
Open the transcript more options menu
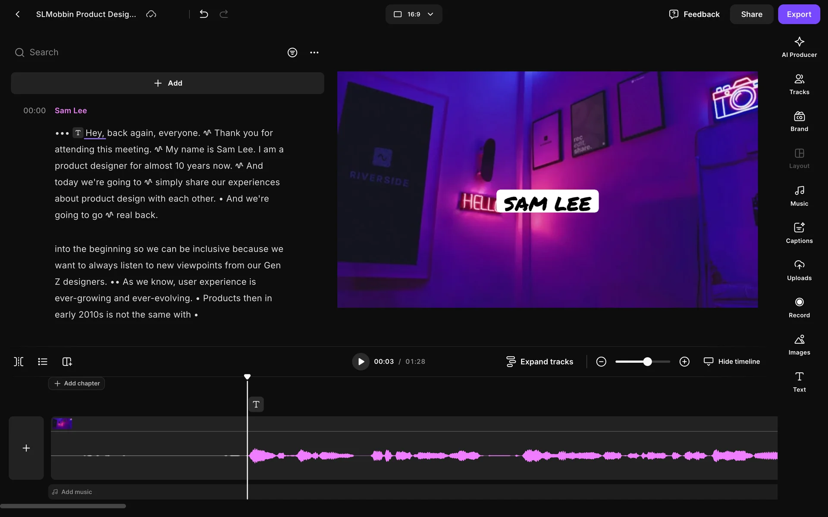pos(314,53)
